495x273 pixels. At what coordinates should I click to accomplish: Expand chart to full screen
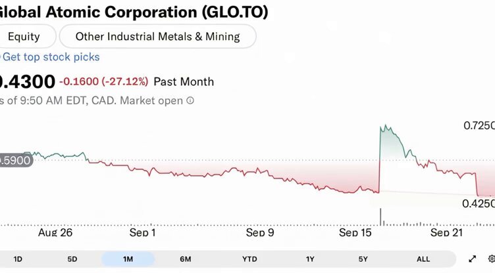coord(472,259)
